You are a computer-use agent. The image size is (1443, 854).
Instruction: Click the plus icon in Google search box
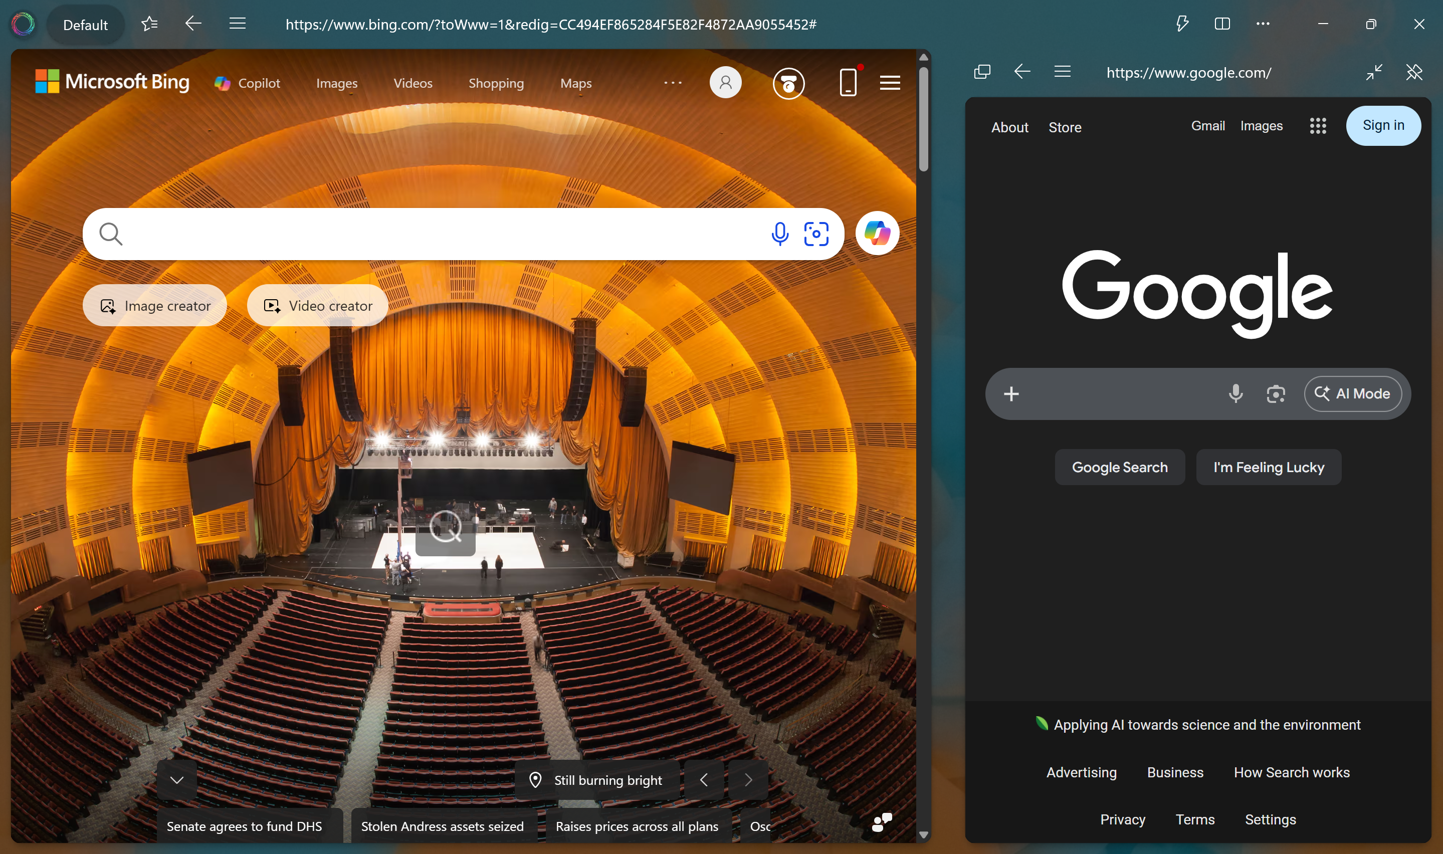click(1011, 393)
